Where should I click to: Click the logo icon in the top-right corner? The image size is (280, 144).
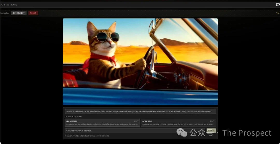[x=278, y=5]
